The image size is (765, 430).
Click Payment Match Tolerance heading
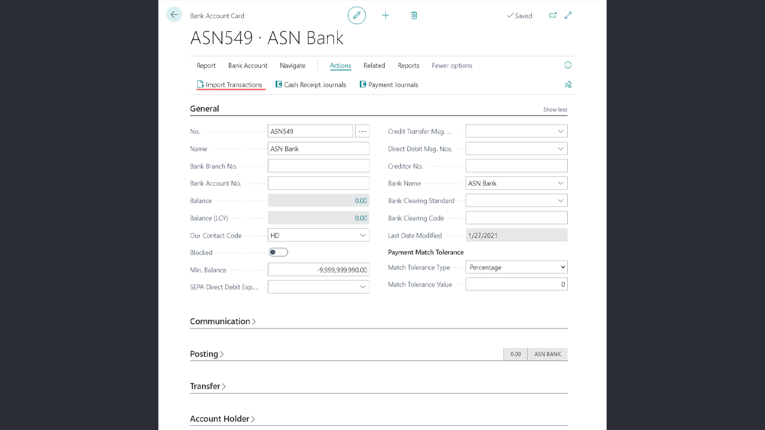point(426,253)
